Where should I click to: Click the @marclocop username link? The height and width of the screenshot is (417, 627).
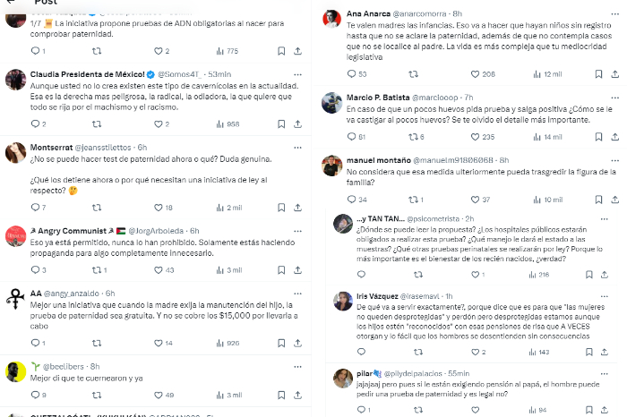point(436,97)
